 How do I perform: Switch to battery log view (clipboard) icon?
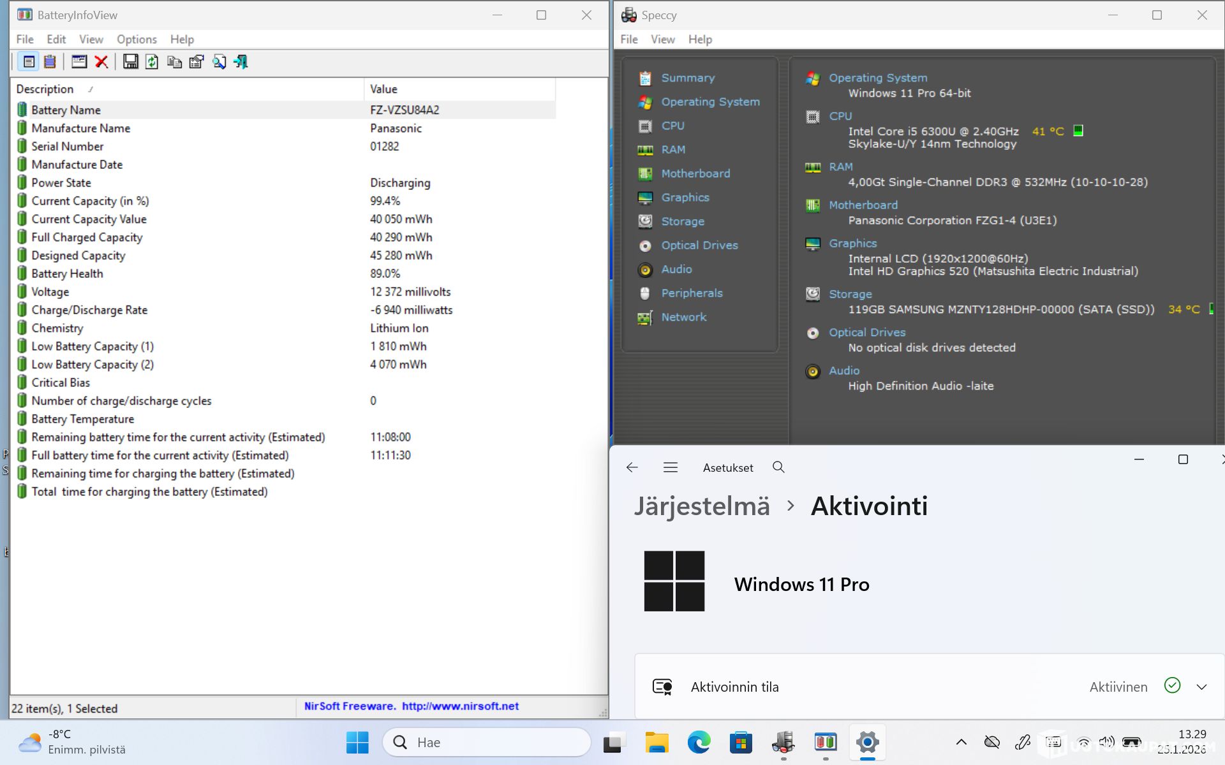tap(50, 62)
